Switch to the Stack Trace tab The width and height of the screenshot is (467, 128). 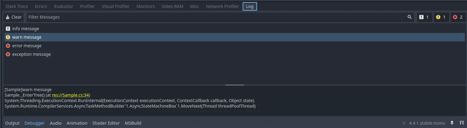17,6
